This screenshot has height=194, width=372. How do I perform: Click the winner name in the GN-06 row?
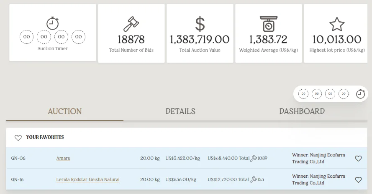point(318,158)
